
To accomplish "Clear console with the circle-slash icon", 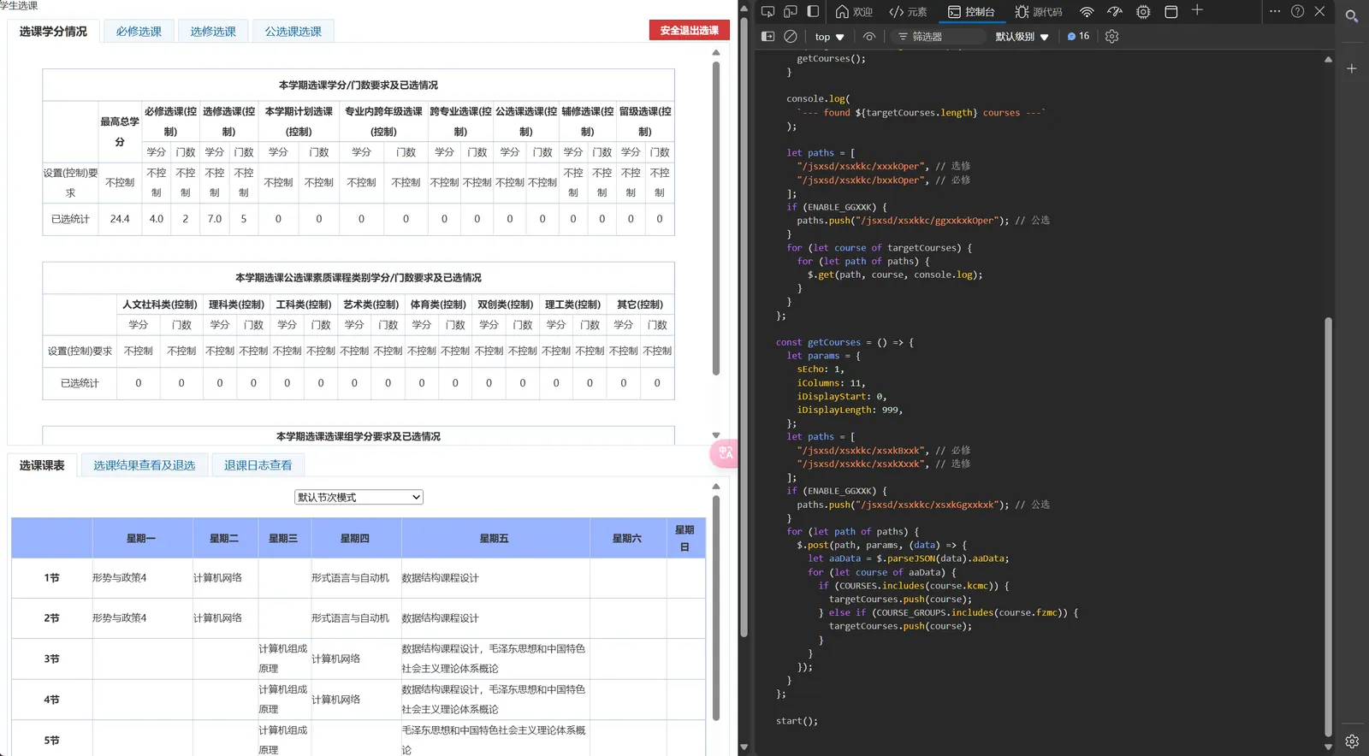I will click(791, 37).
